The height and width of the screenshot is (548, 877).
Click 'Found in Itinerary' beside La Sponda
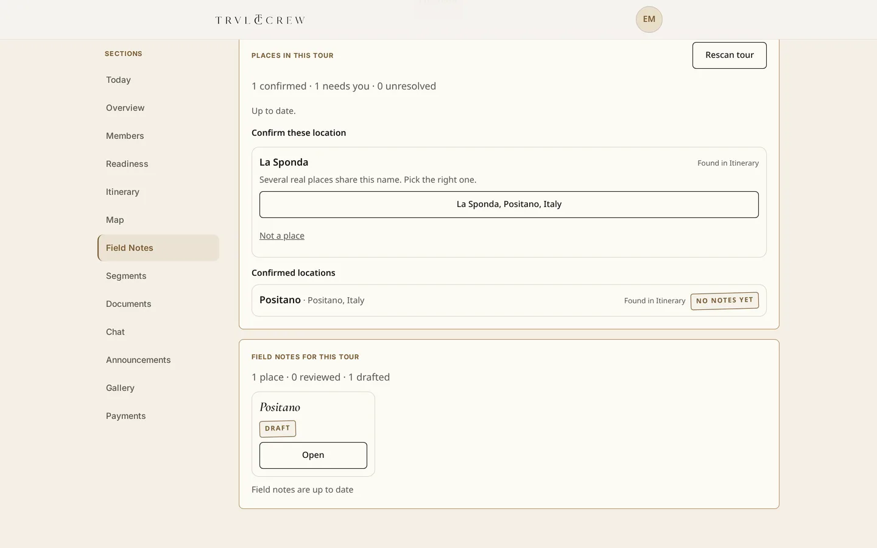coord(728,163)
